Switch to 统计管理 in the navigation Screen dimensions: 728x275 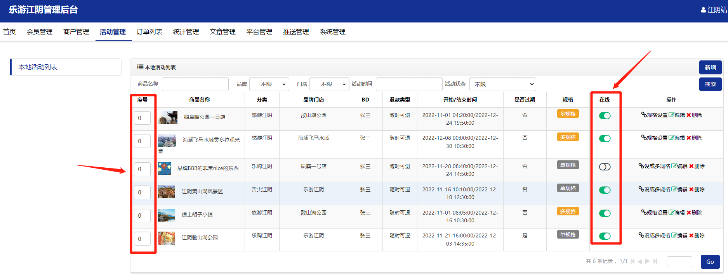pos(186,32)
